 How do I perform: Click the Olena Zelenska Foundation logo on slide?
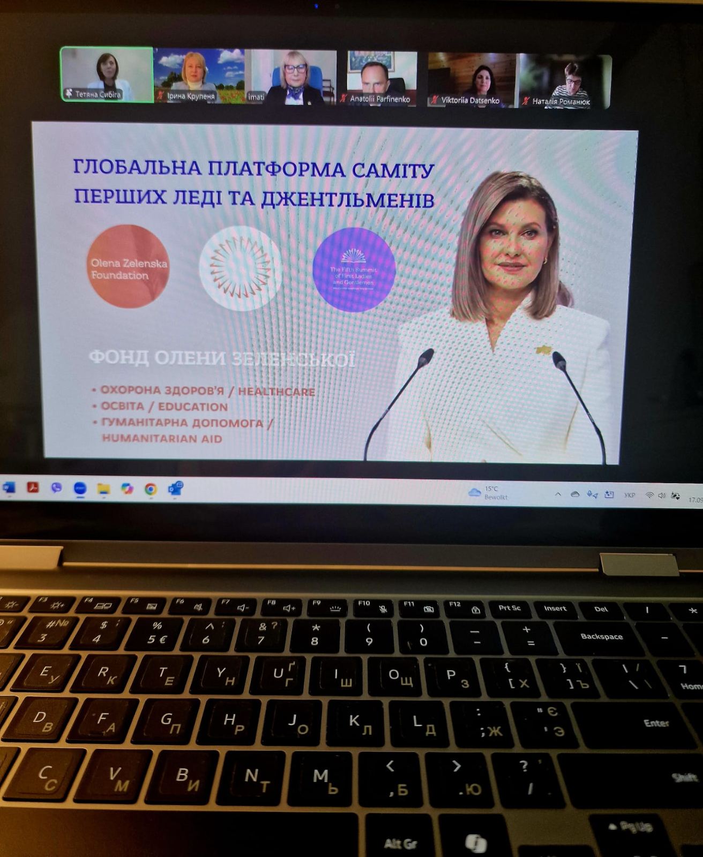pyautogui.click(x=129, y=266)
